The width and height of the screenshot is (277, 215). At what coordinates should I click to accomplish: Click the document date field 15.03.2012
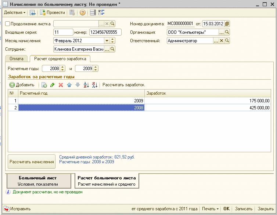pos(213,23)
